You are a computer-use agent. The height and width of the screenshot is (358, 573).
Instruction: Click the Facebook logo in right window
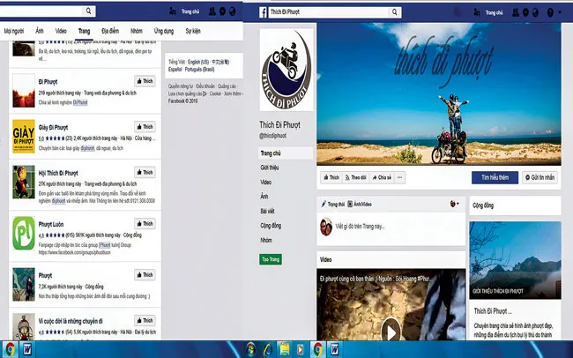click(x=263, y=12)
